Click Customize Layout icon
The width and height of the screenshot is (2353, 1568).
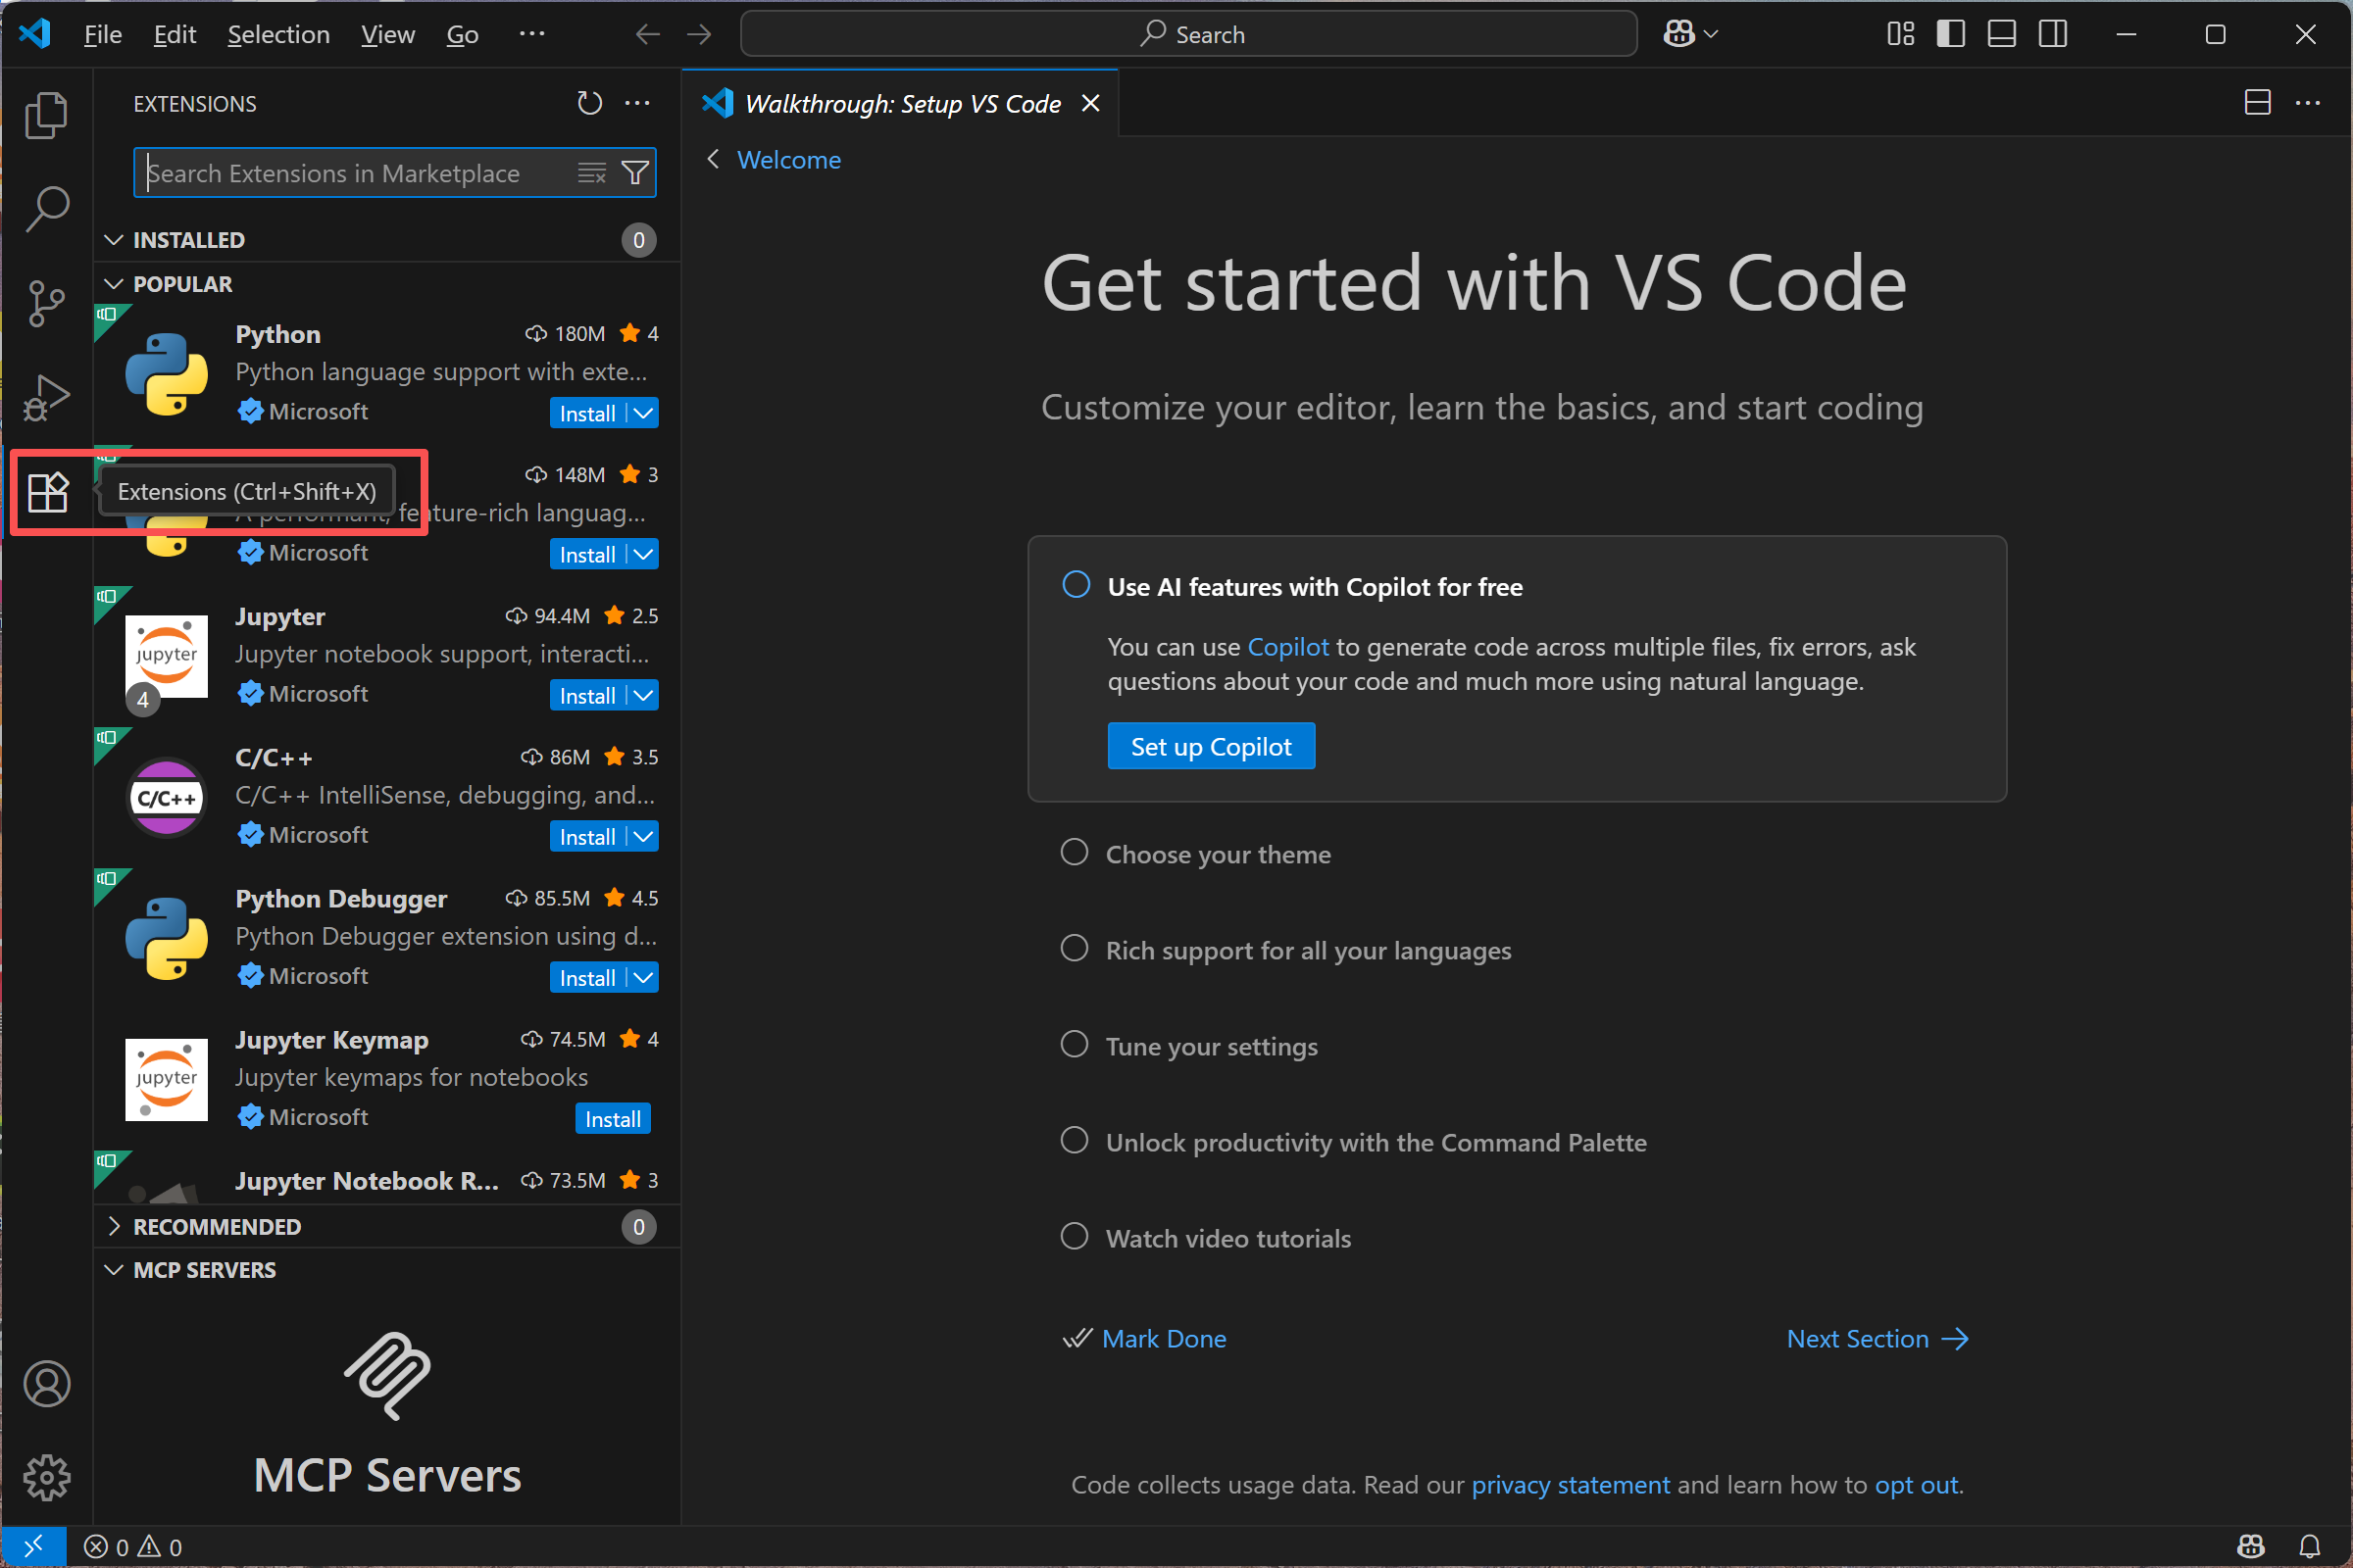[1901, 35]
